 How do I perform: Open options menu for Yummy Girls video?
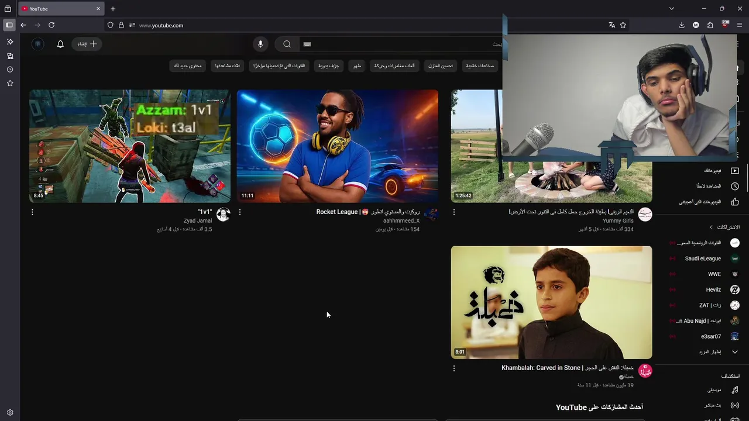point(454,212)
